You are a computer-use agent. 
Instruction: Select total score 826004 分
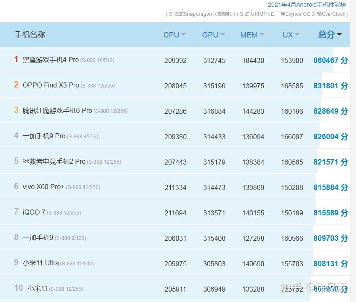pyautogui.click(x=331, y=136)
